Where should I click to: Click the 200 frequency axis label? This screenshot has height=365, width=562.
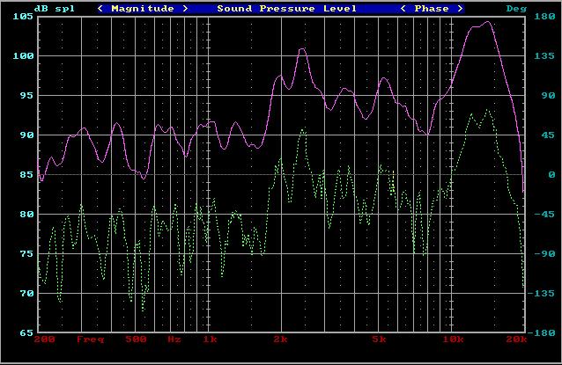[x=44, y=339]
